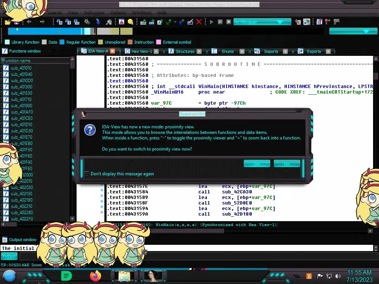Click the red warning triangle toolbar icon
379x284 pixels.
pos(121,22)
